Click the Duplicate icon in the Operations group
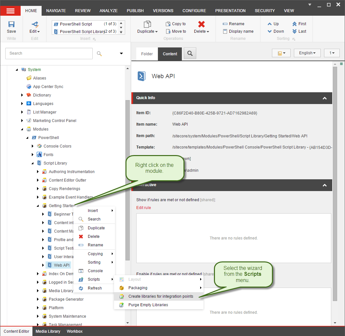 coord(147,24)
